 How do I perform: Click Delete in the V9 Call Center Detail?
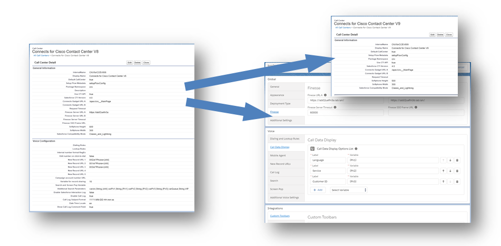[440, 35]
